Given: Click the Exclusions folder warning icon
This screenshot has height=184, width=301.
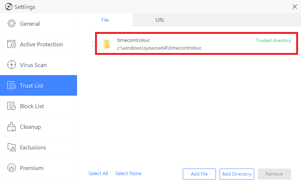Looking at the screenshot, I should 11,147.
